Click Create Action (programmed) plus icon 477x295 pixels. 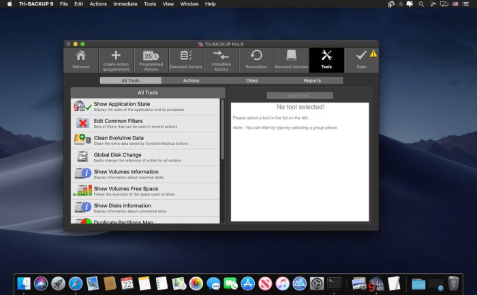[116, 60]
